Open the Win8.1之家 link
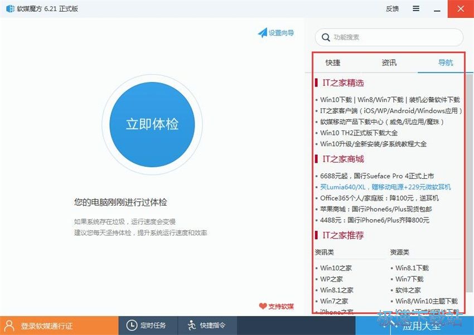The image size is (474, 335). [x=336, y=290]
